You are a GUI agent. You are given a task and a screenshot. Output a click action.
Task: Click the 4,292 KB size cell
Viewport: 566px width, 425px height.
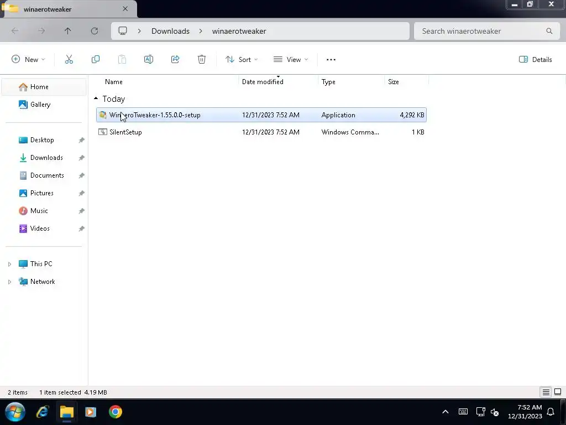[x=412, y=115]
